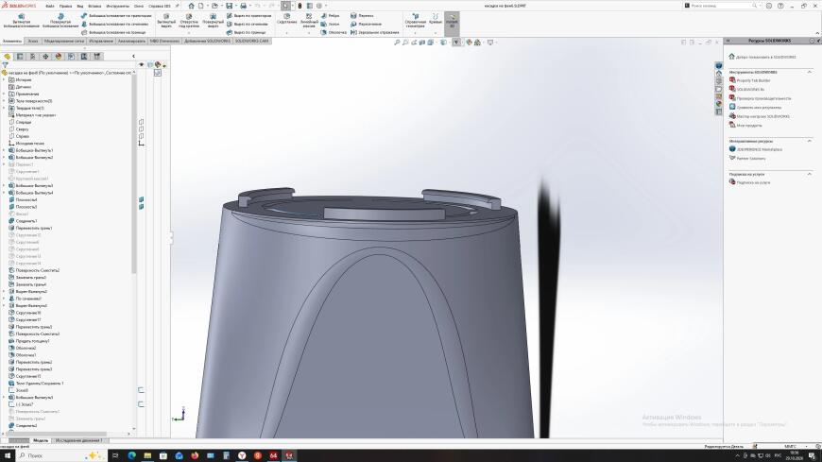
Task: Collapse the Subscription Services section
Action: [x=810, y=174]
